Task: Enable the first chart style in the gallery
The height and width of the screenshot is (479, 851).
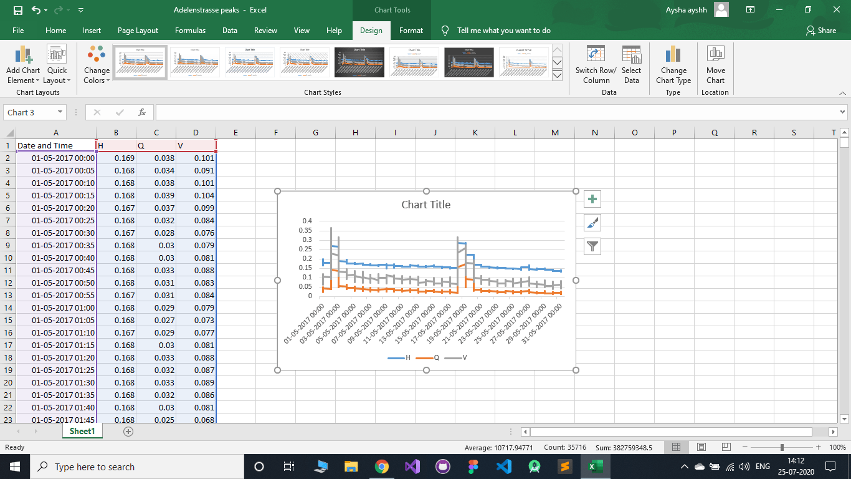Action: 140,62
